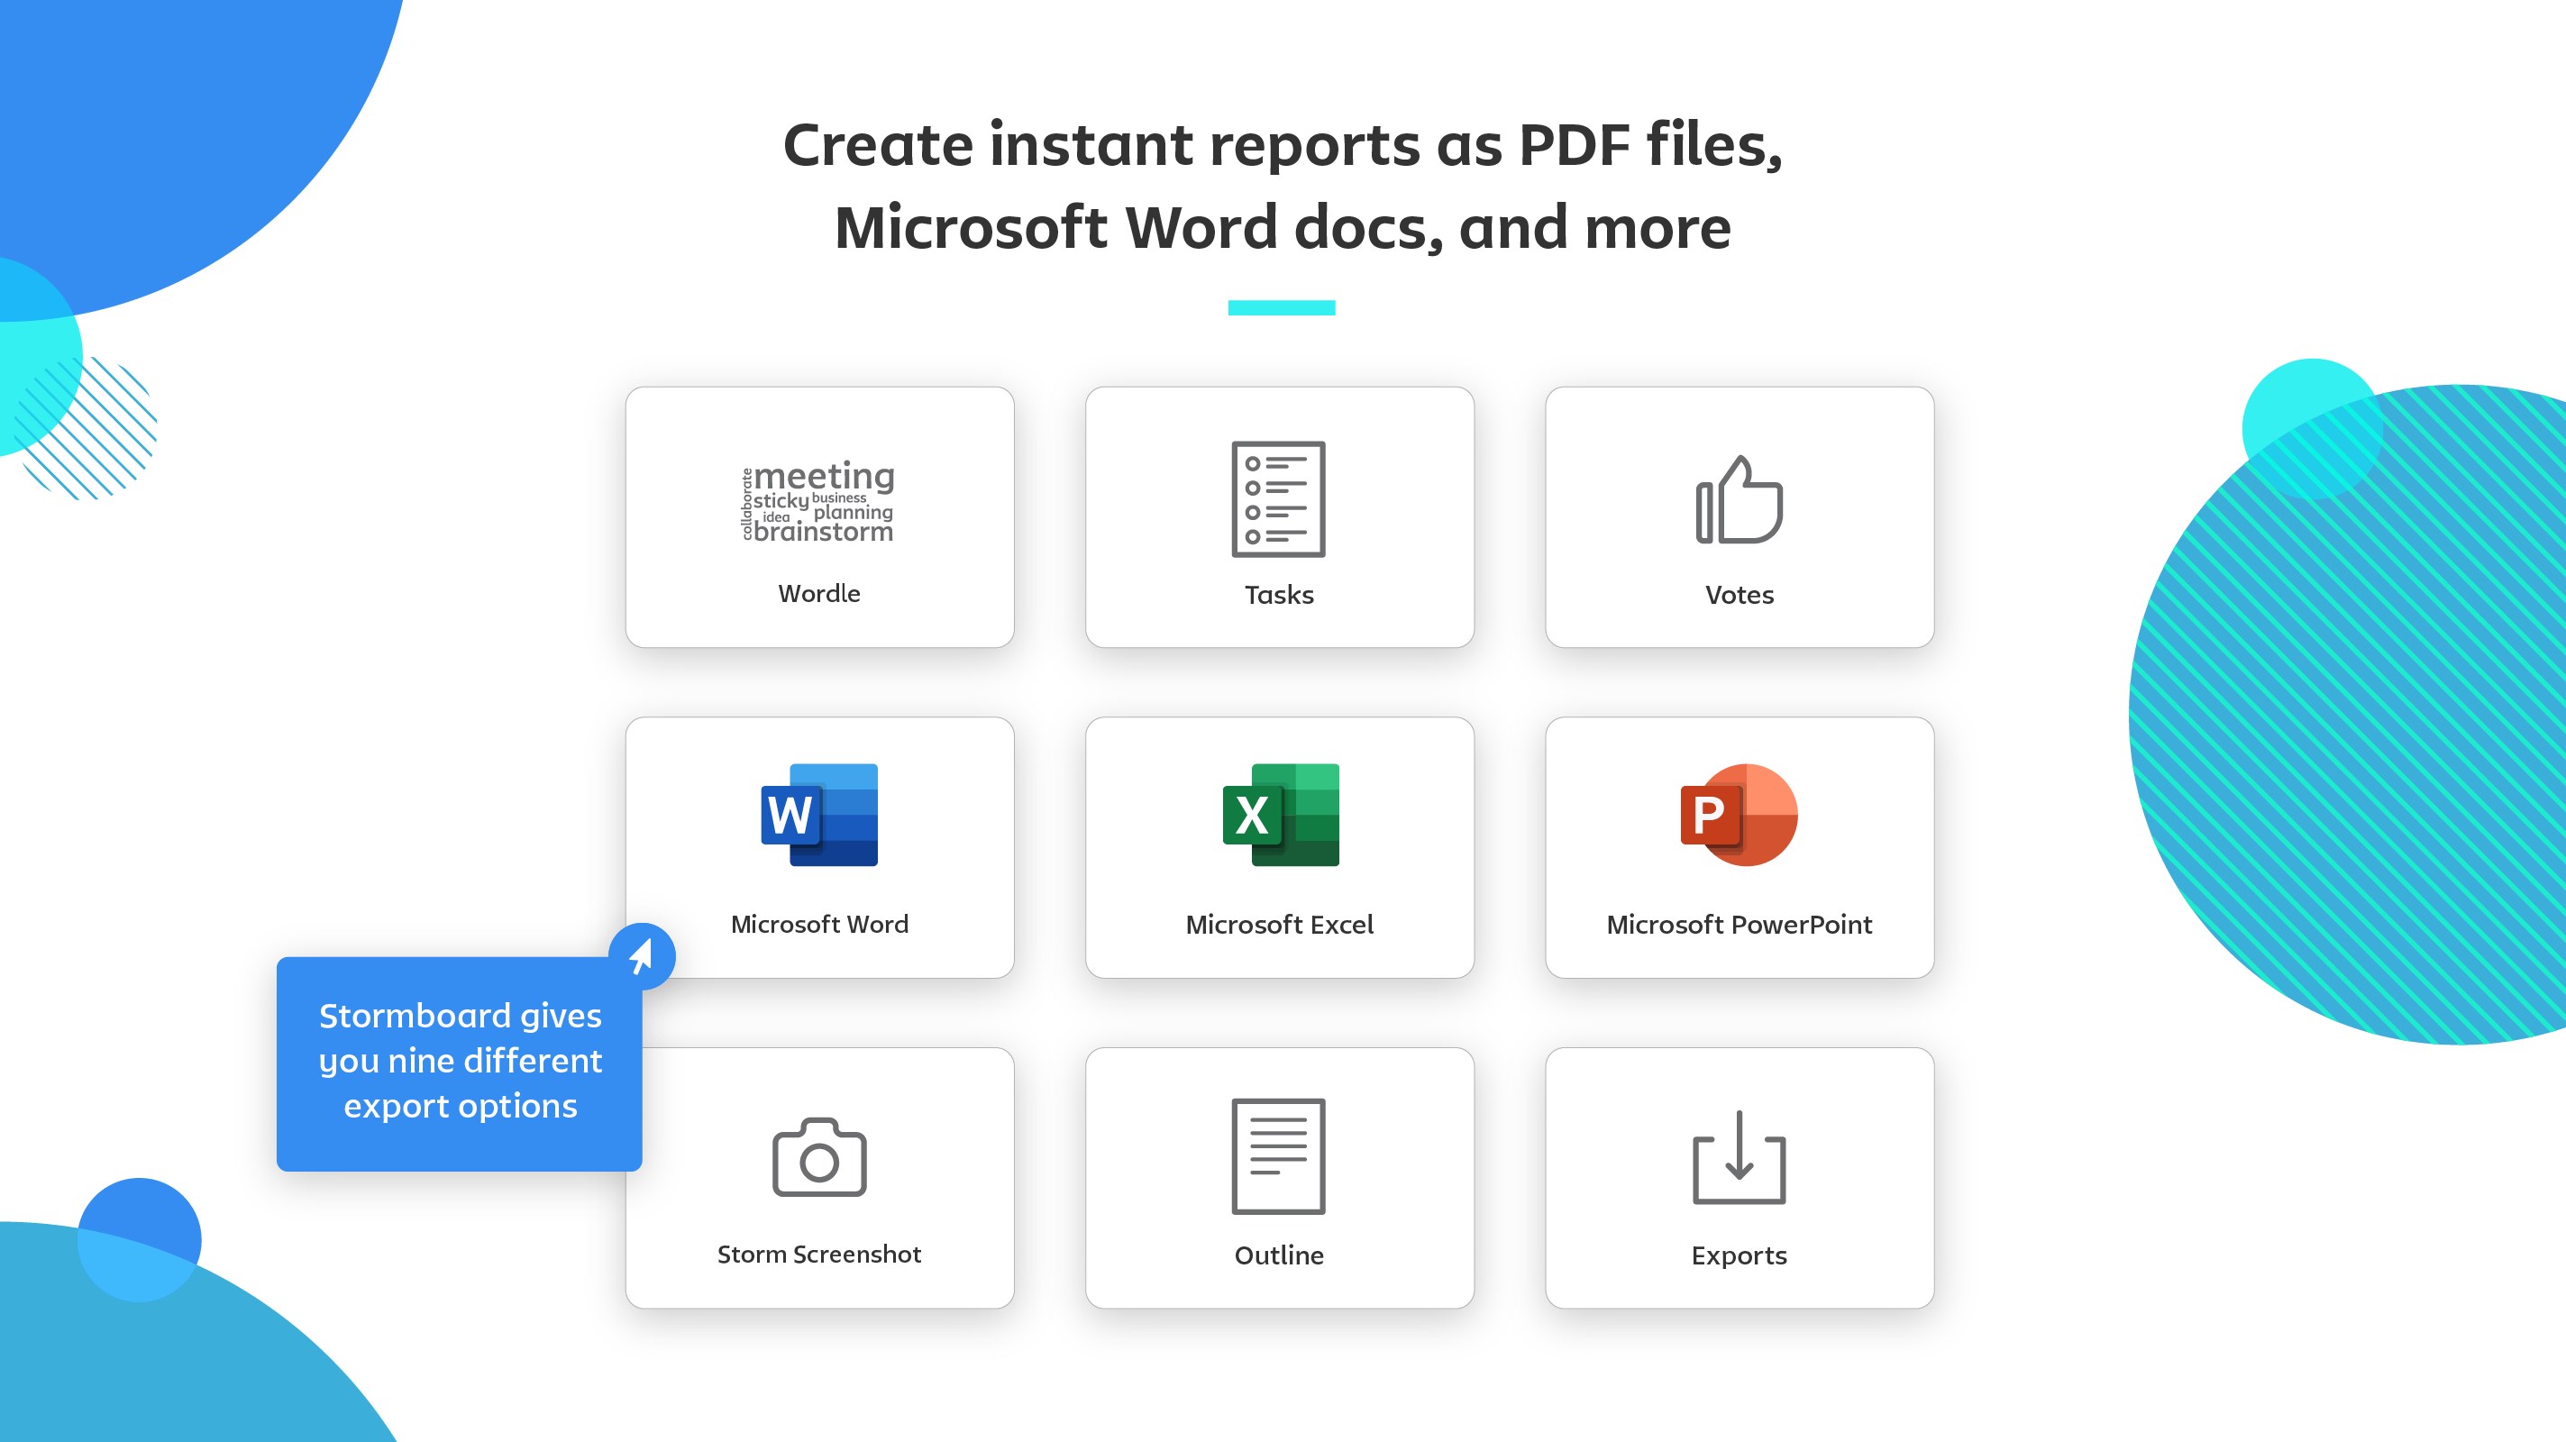
Task: Click the "Votes" label text
Action: (1740, 595)
